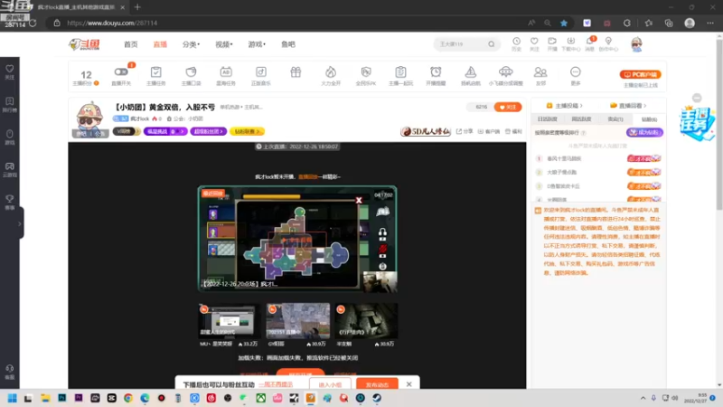
Task: Click the search magnifier icon in Douyu header
Action: [492, 44]
